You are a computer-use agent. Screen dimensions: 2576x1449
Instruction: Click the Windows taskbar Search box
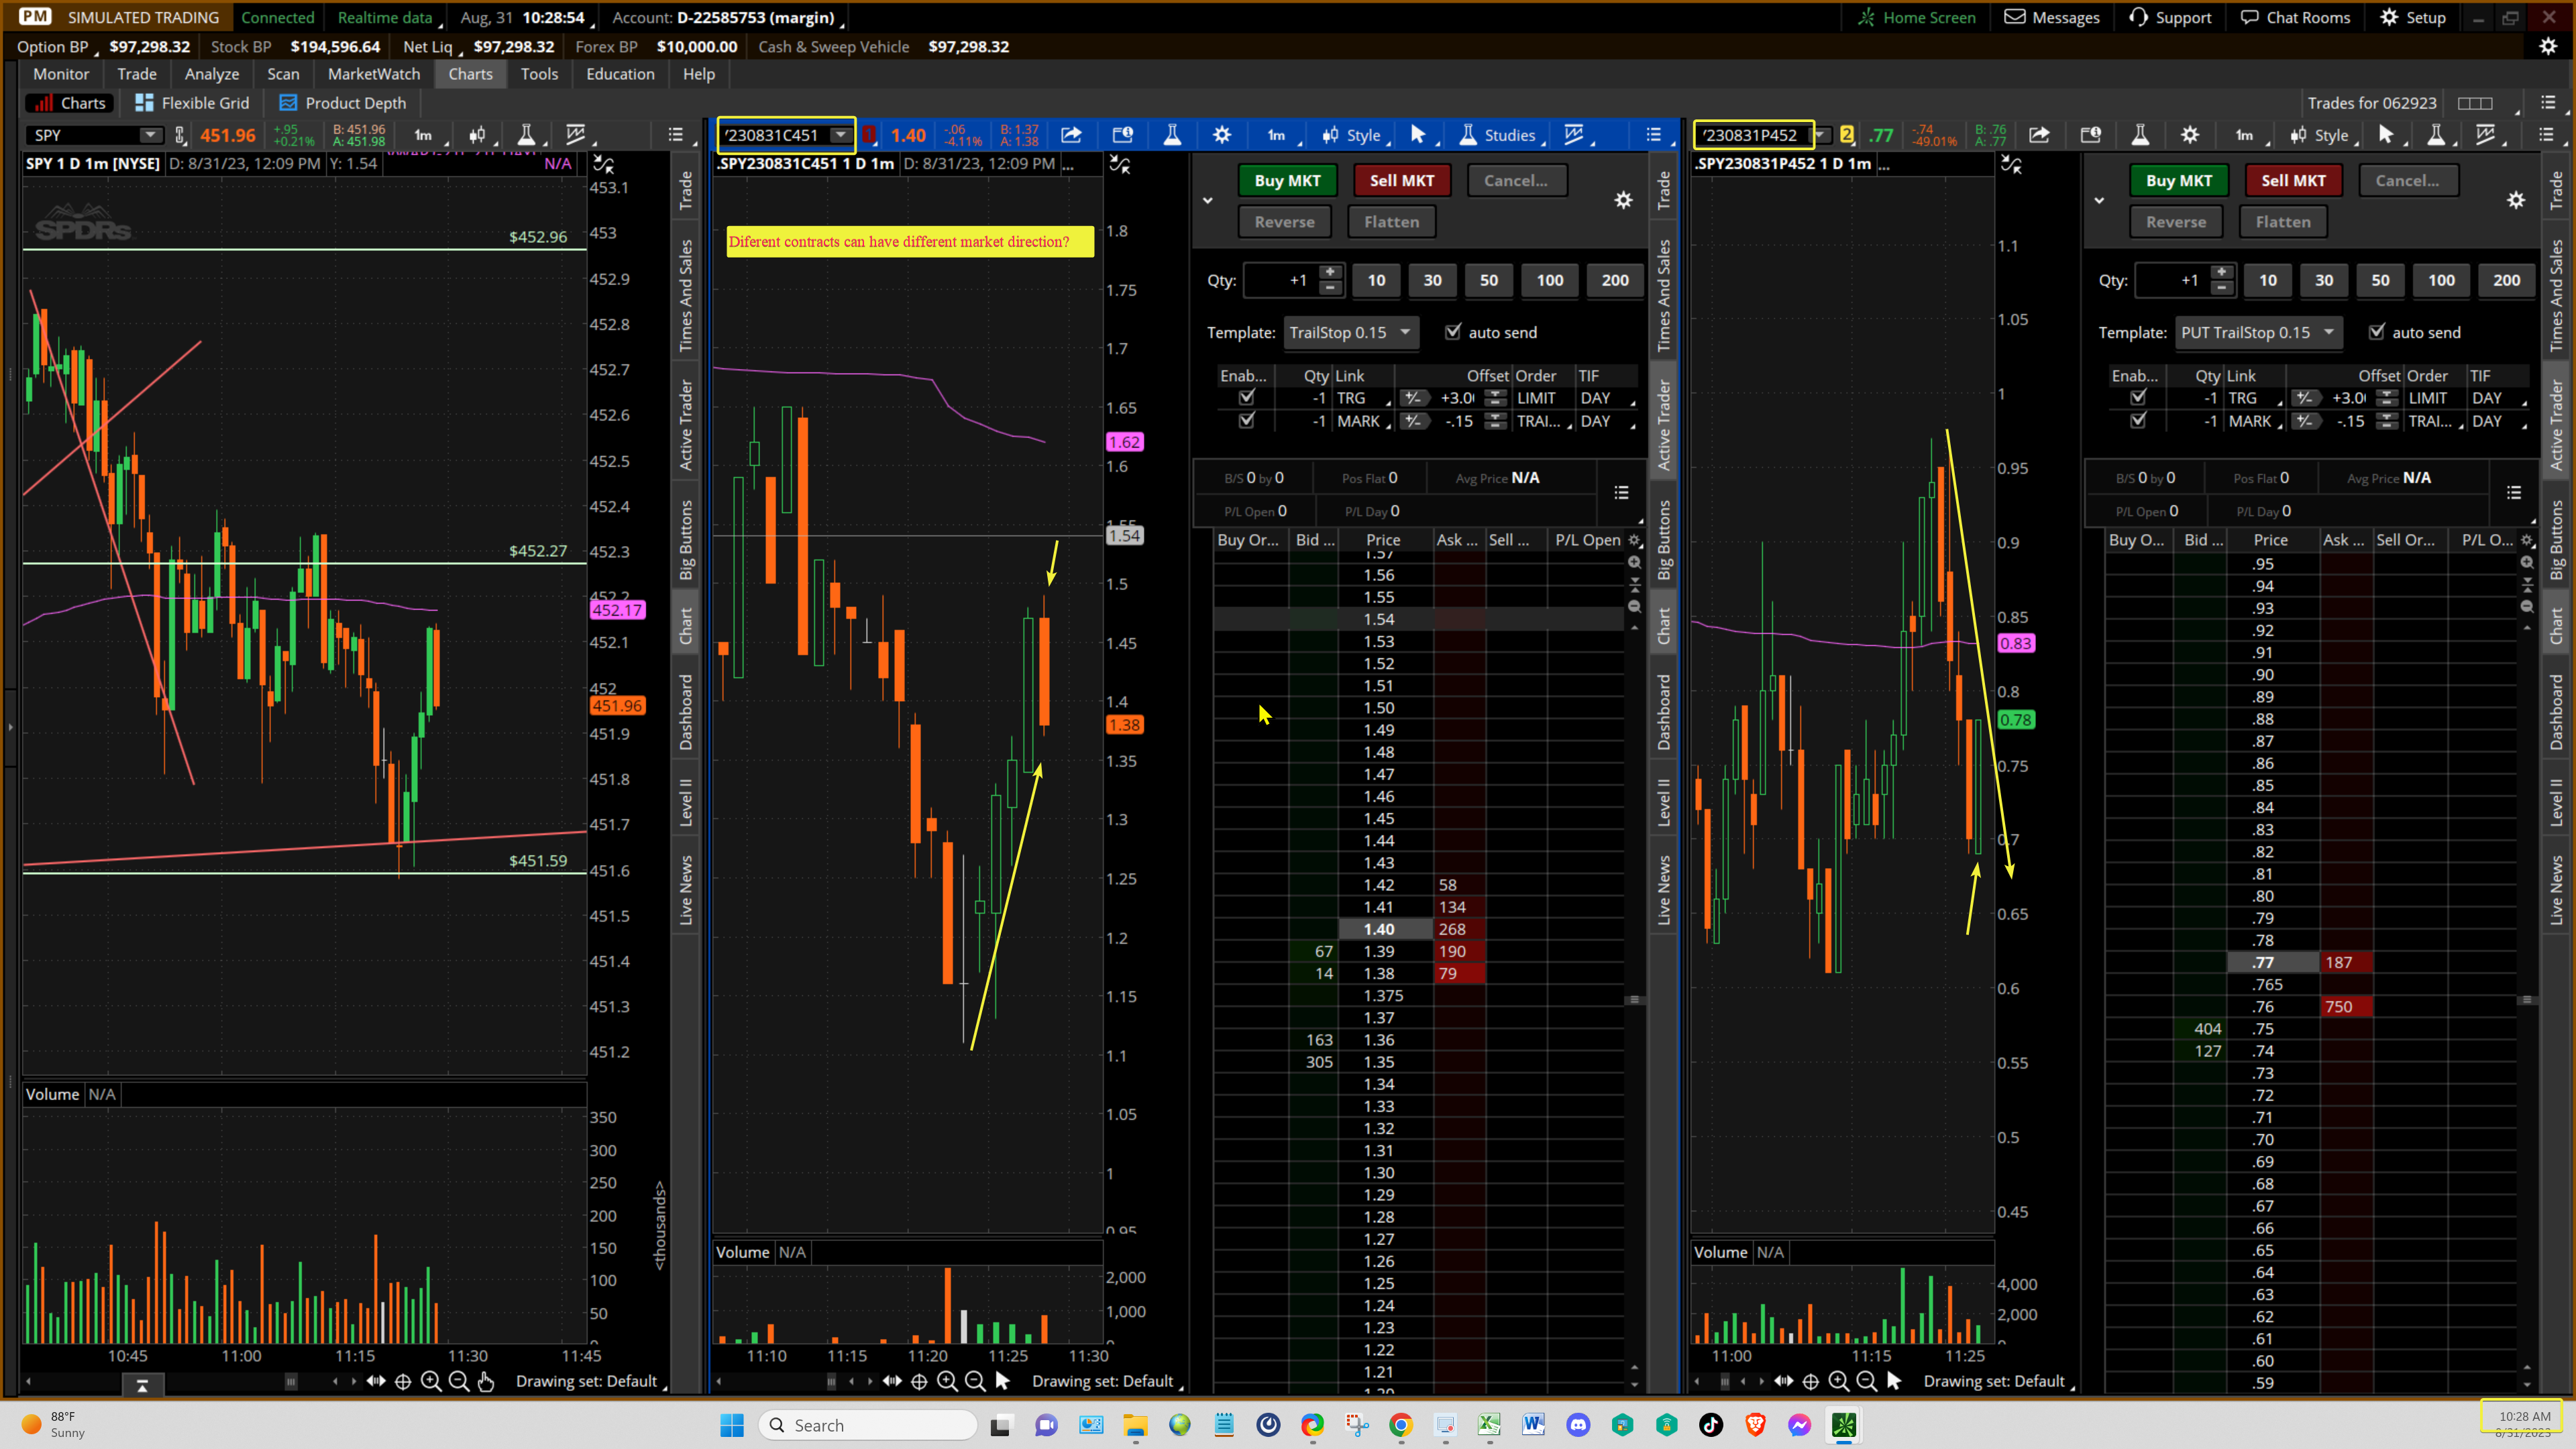[868, 1425]
